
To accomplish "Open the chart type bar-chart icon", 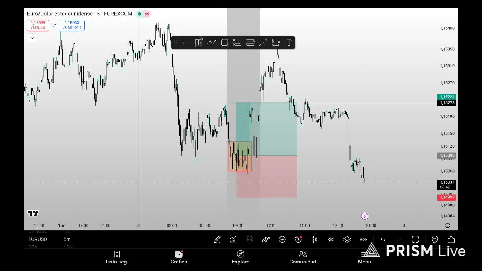I will tap(233, 239).
